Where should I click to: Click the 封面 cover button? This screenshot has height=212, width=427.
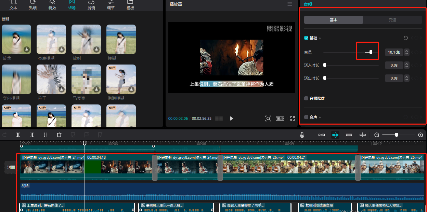tap(11, 167)
